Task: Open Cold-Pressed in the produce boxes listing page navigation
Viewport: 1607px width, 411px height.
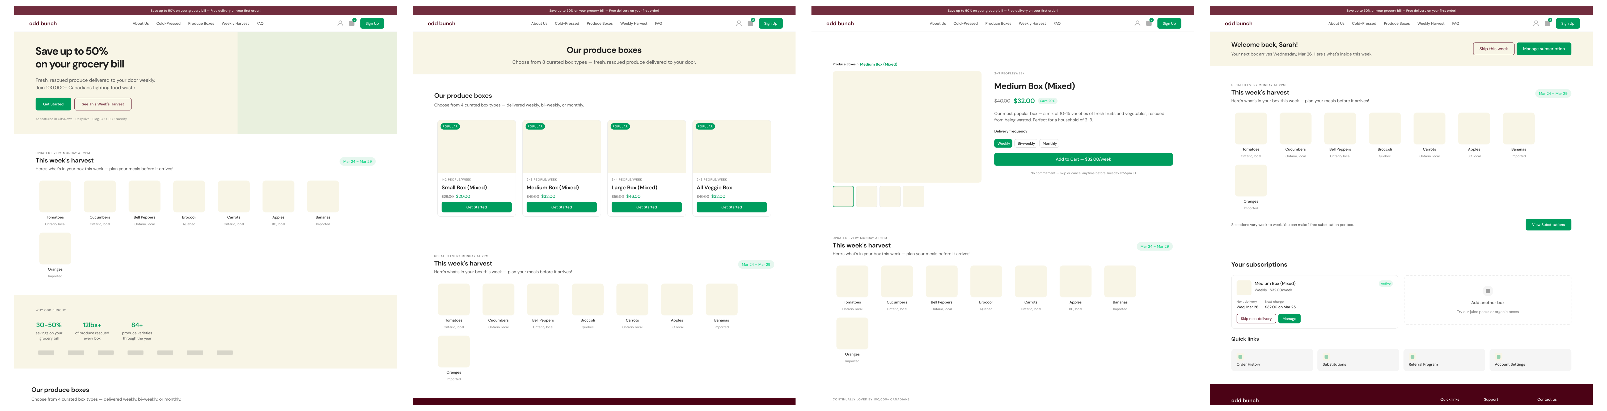Action: 567,23
